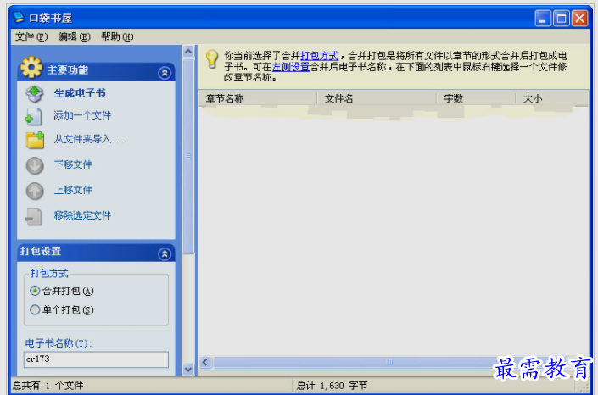Image resolution: width=598 pixels, height=395 pixels.
Task: Click the move file up arrow icon
Action: [x=35, y=191]
